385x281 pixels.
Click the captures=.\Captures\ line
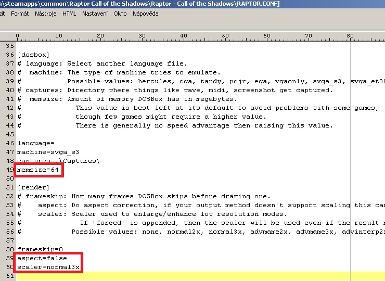tap(58, 161)
